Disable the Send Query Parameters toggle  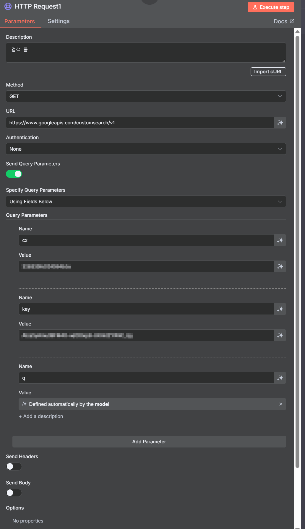[x=14, y=174]
